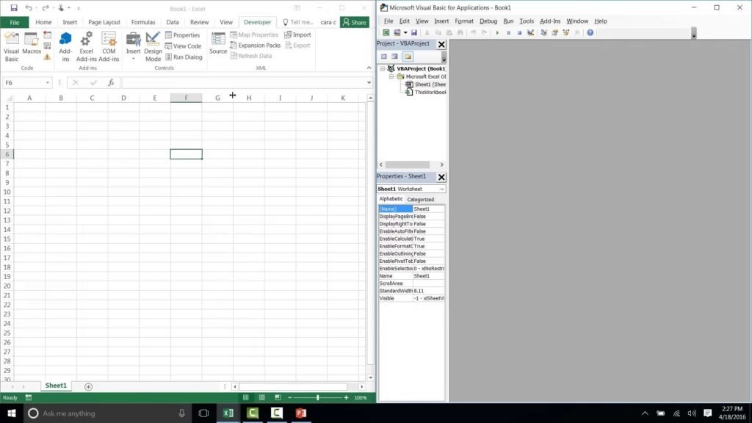Switch to the Formulas ribbon tab

click(143, 22)
